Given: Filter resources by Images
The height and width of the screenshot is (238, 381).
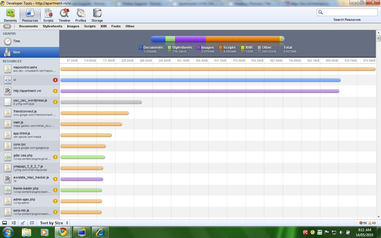Looking at the screenshot, I should 73,26.
